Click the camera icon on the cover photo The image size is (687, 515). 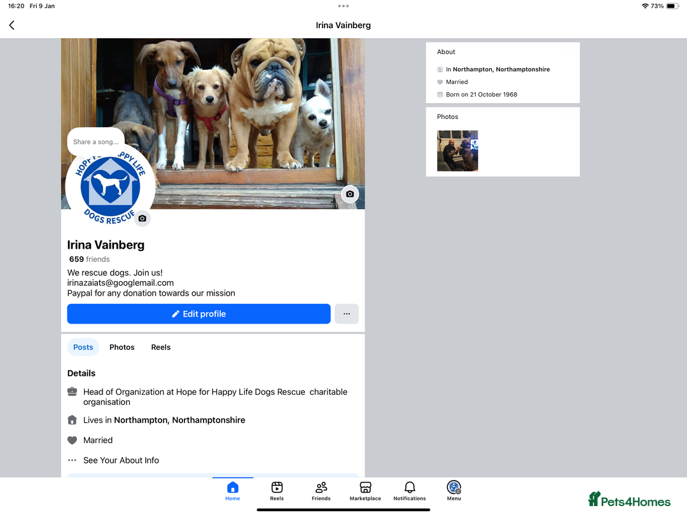pos(350,194)
